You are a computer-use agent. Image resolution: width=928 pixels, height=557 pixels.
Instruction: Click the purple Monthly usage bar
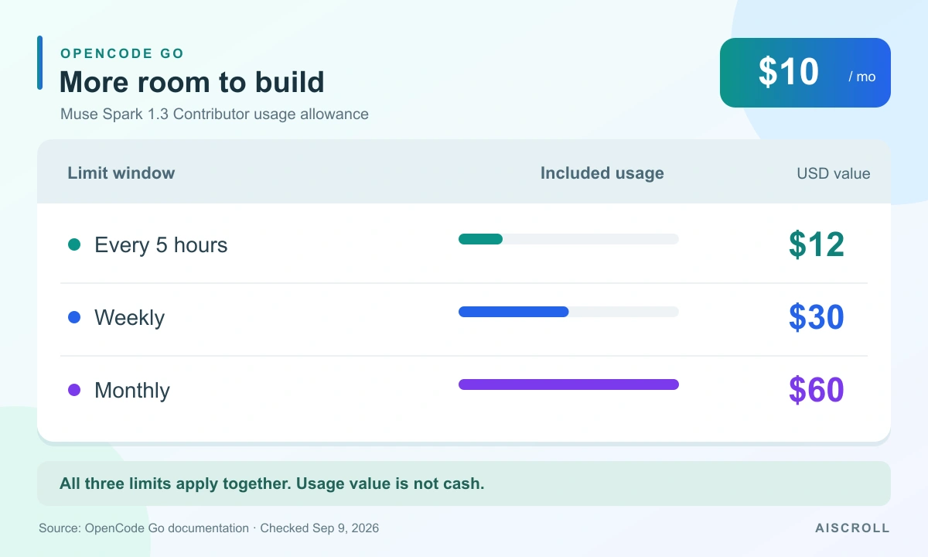click(568, 384)
